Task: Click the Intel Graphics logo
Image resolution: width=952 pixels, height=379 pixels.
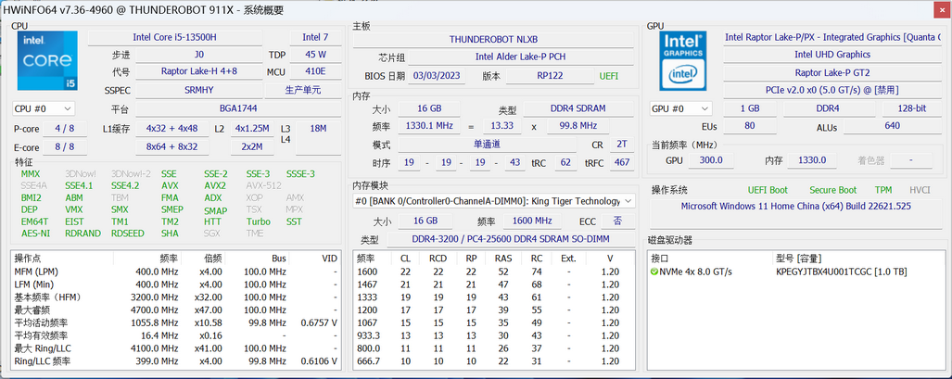Action: tap(684, 61)
